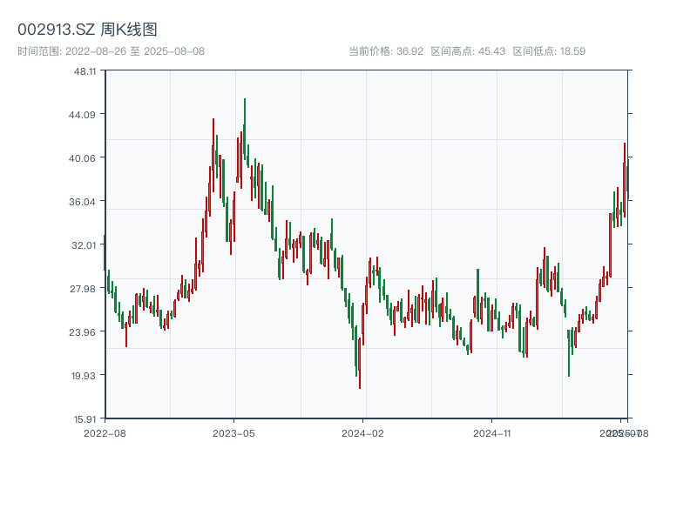Click the y-axis label 15.91
Screen dimensions: 697x522
point(85,419)
